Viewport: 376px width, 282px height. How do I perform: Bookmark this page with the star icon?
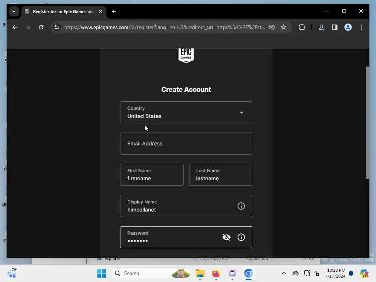click(x=283, y=27)
